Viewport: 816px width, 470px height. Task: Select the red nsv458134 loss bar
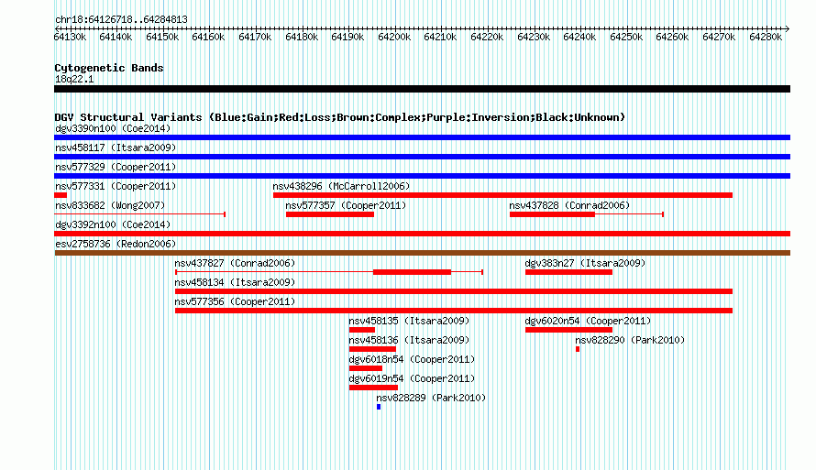pos(454,291)
